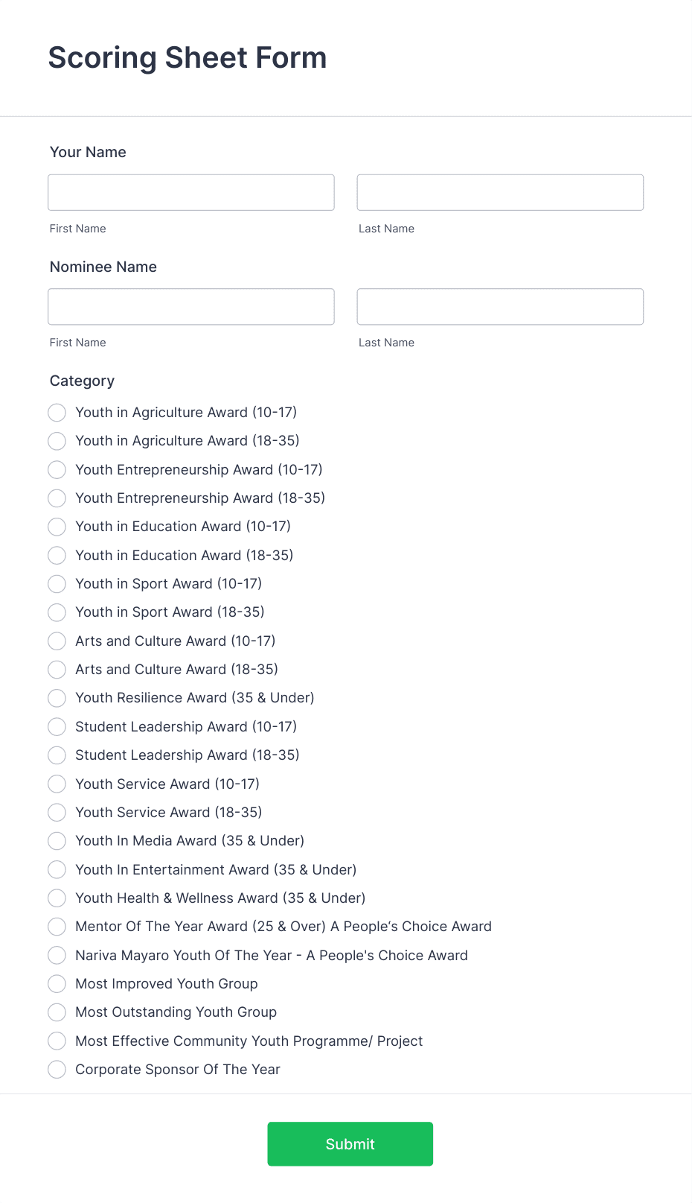The height and width of the screenshot is (1203, 692).
Task: Click the Submit button
Action: [x=350, y=1144]
